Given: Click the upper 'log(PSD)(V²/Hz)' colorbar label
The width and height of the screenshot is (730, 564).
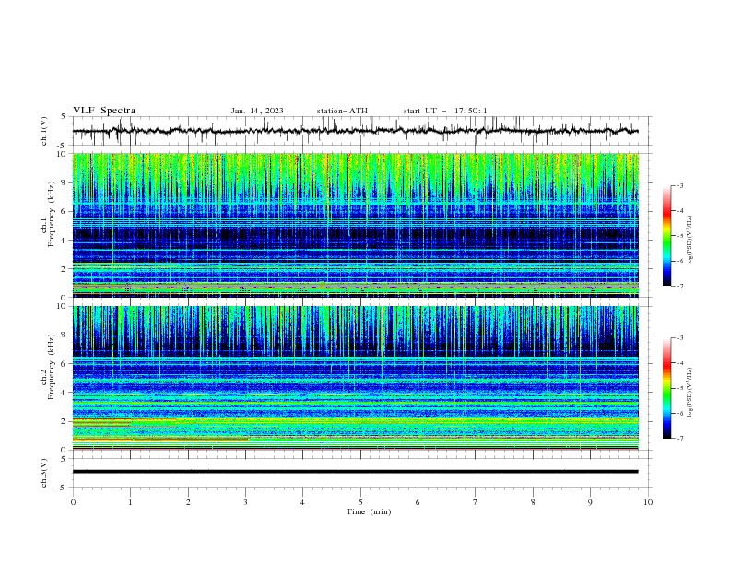Looking at the screenshot, I should pos(690,241).
